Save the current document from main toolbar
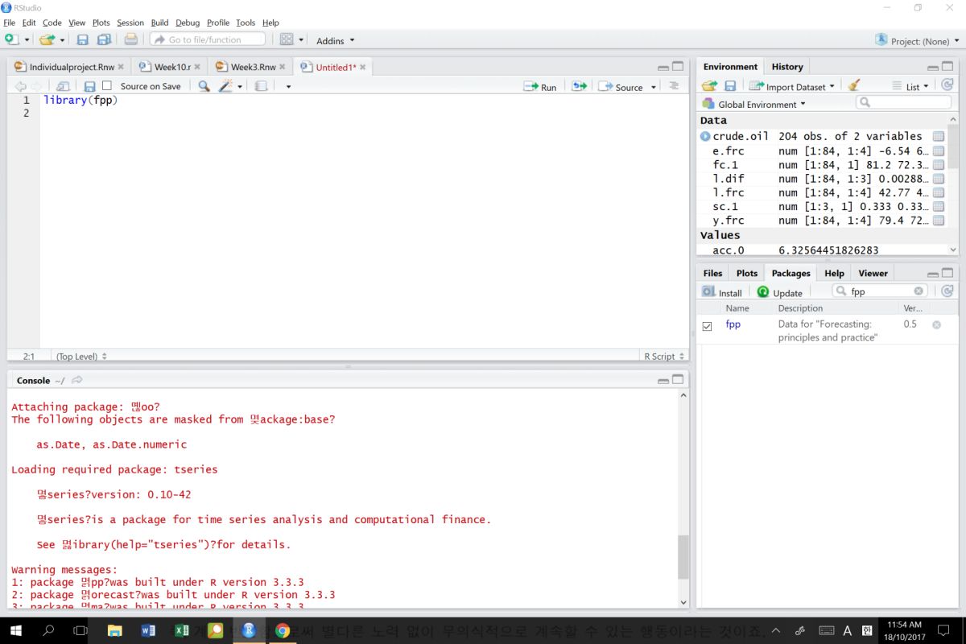Viewport: 966px width, 644px height. (x=82, y=39)
